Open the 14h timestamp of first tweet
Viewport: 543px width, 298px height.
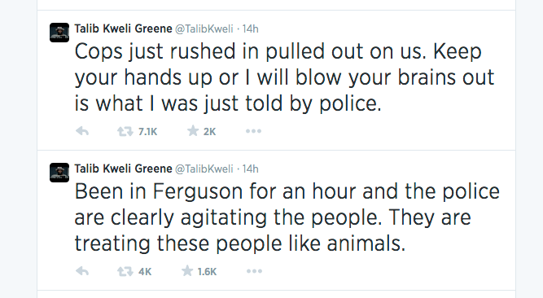(251, 28)
